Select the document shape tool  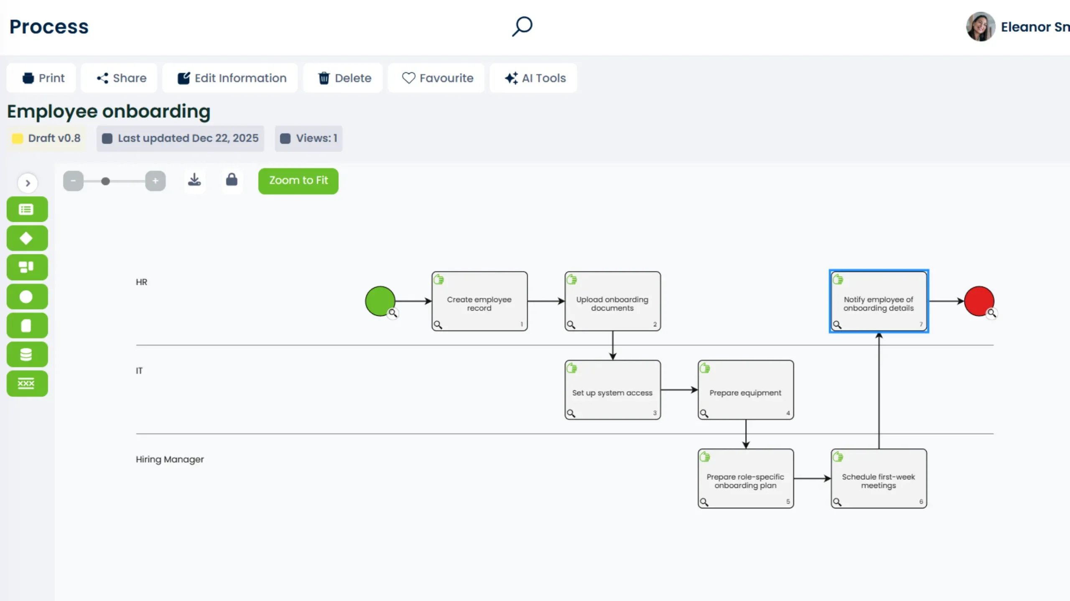pos(27,325)
